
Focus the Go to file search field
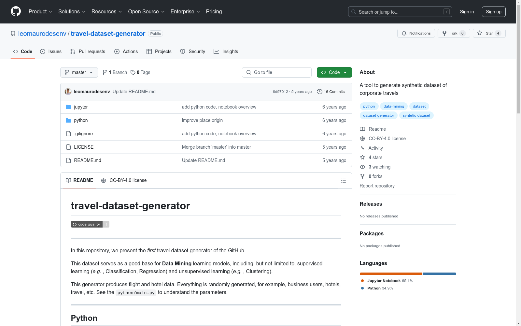tap(277, 72)
